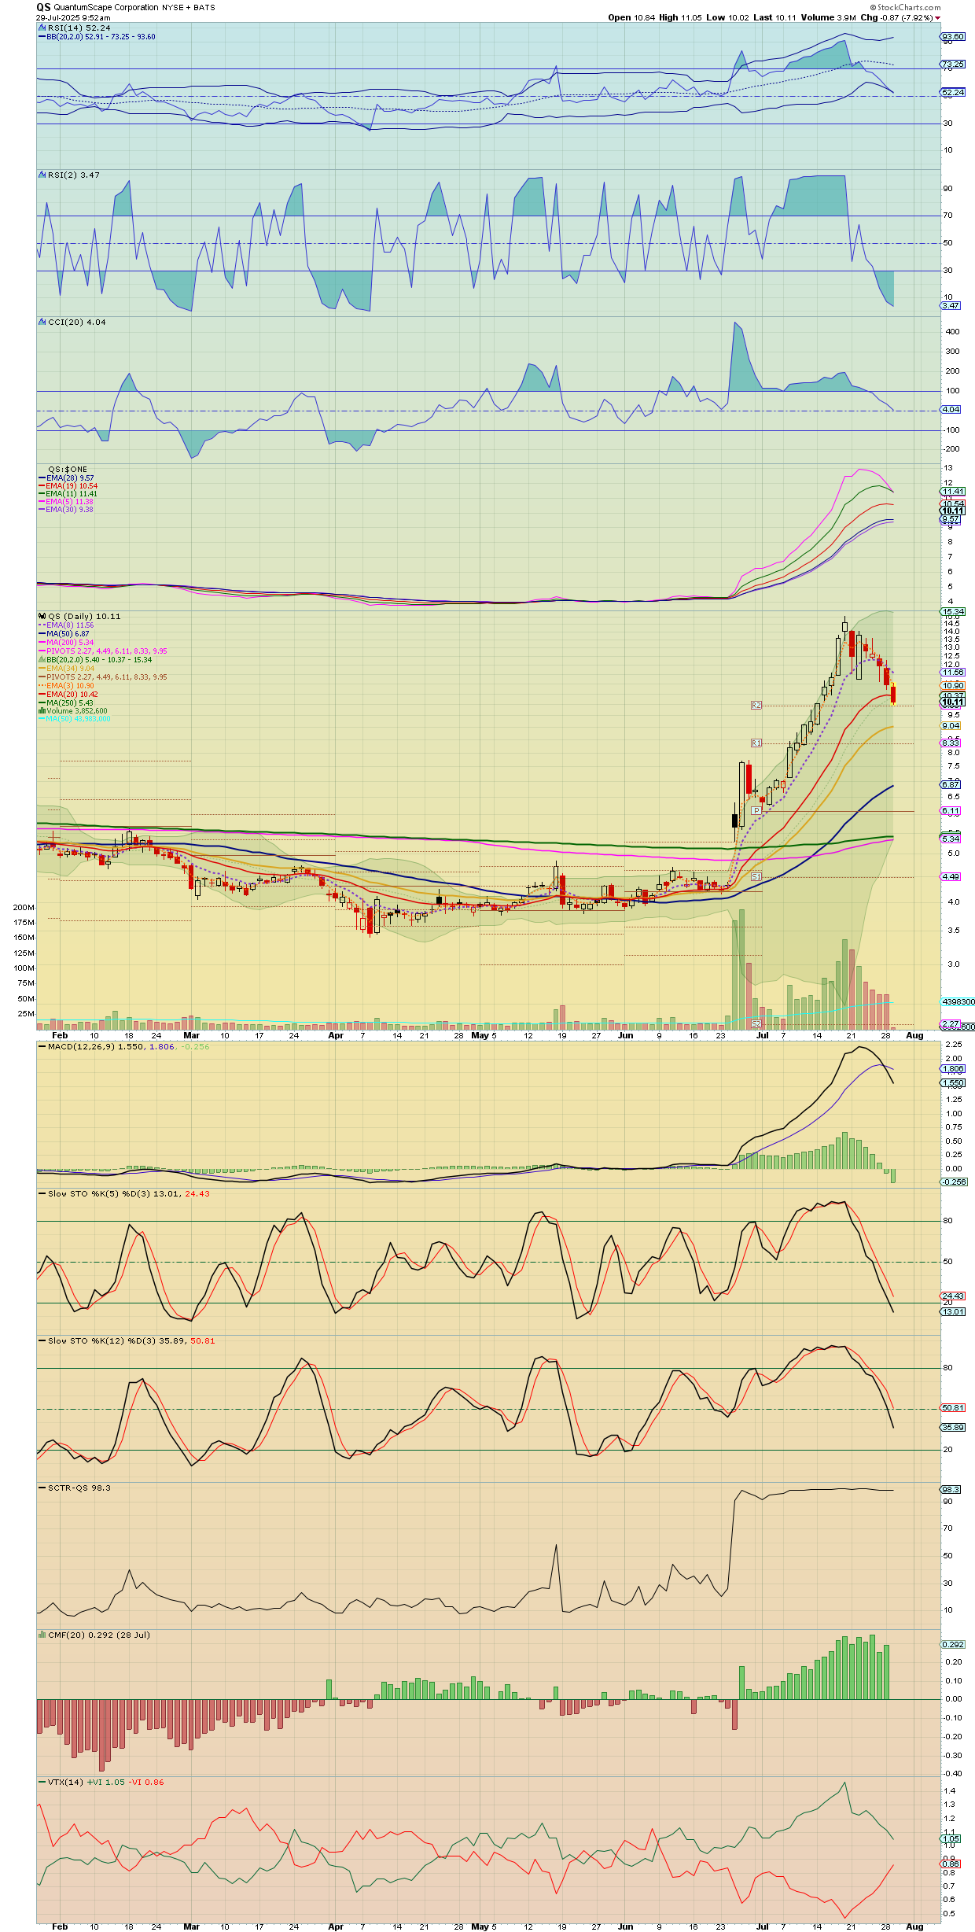
Task: Click the 0.292 CMF value tag
Action: tap(953, 1644)
